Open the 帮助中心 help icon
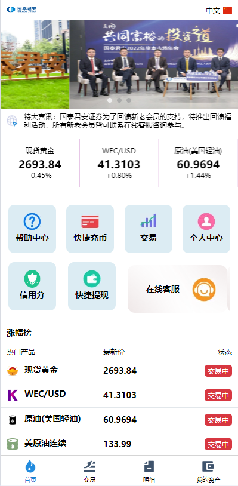 tap(32, 222)
